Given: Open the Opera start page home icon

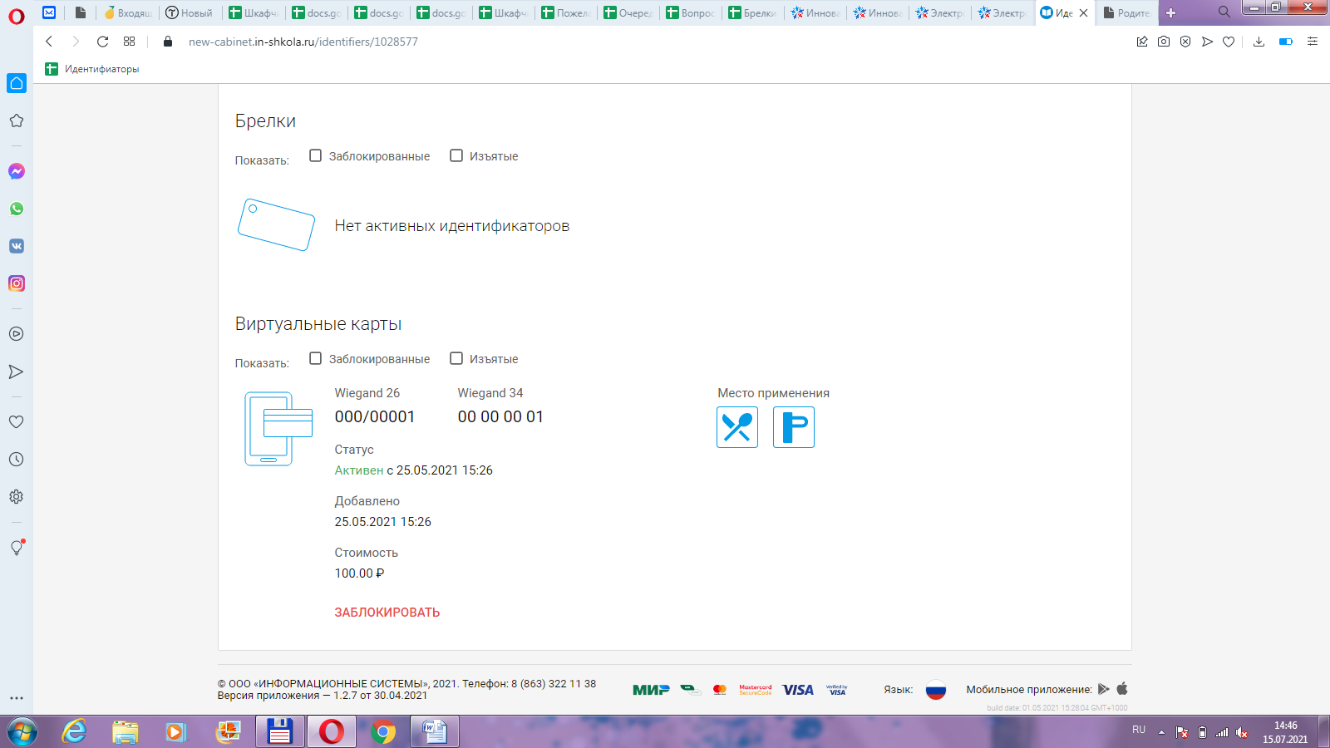Looking at the screenshot, I should coord(17,83).
